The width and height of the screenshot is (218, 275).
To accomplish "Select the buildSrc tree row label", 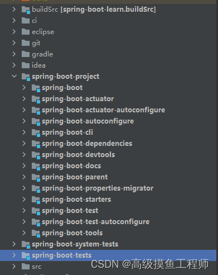I will pyautogui.click(x=94, y=10).
